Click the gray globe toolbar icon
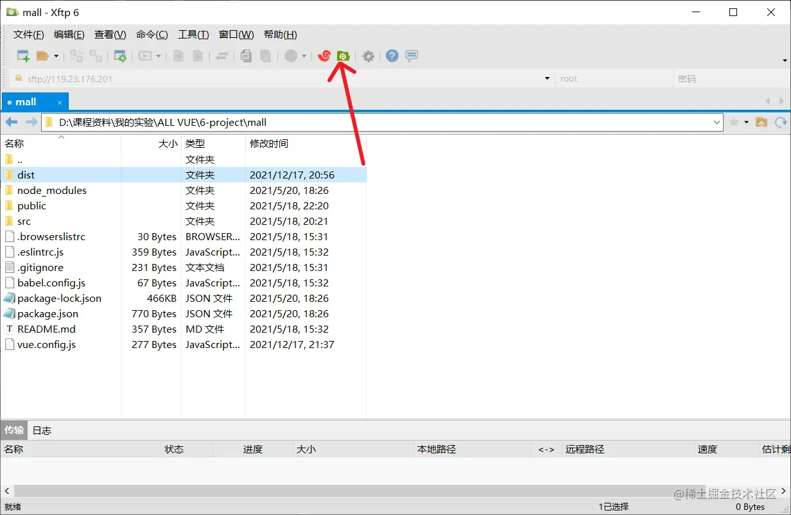791x515 pixels. pos(291,56)
